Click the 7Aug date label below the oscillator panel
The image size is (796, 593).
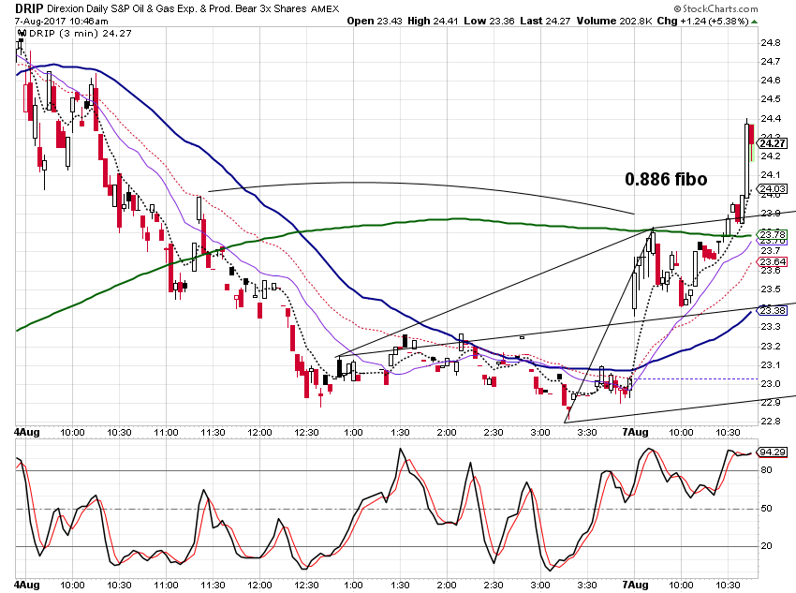636,585
